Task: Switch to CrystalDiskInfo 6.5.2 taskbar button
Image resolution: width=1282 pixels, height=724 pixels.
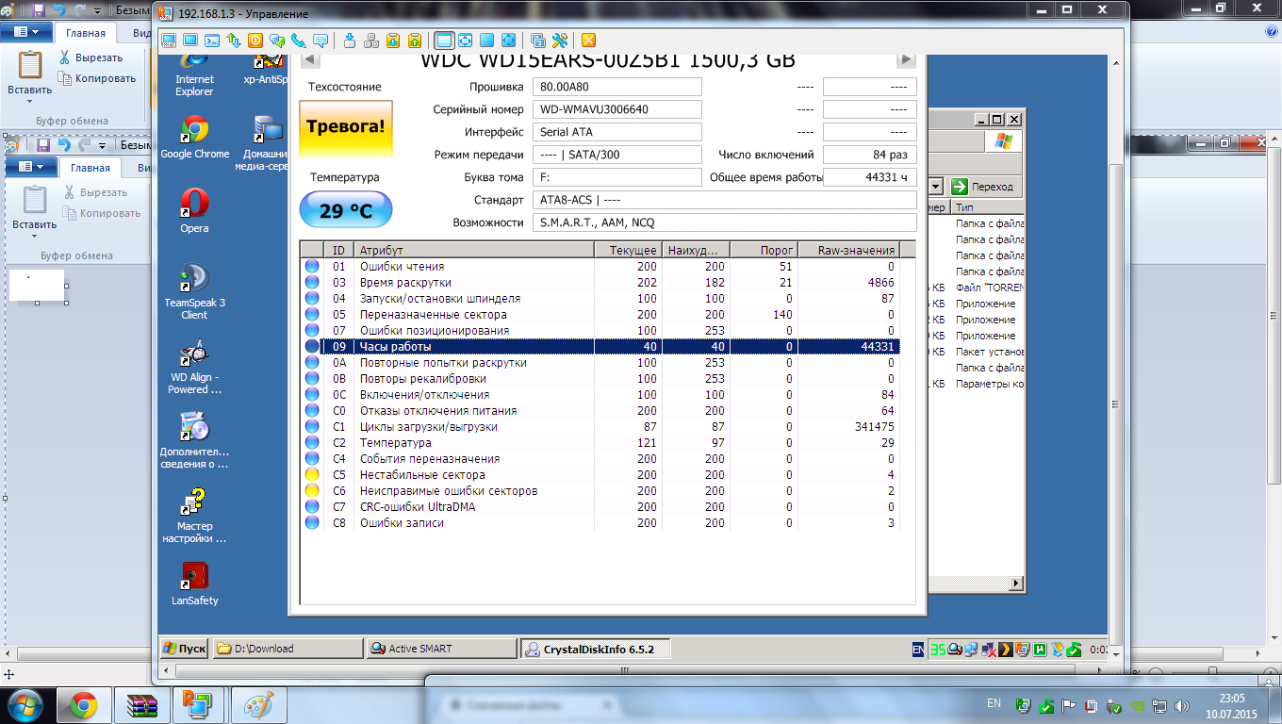Action: [x=595, y=649]
